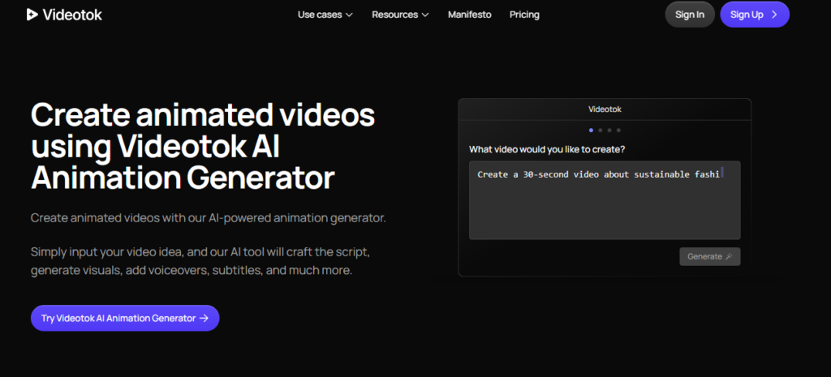The image size is (831, 377).
Task: Click the Sign In button
Action: 690,15
